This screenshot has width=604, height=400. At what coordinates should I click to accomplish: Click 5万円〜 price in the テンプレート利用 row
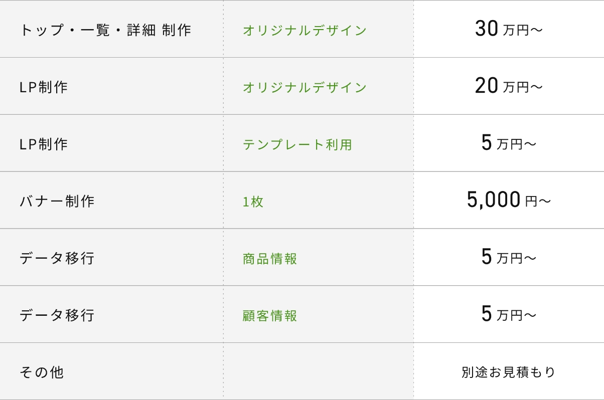[509, 144]
